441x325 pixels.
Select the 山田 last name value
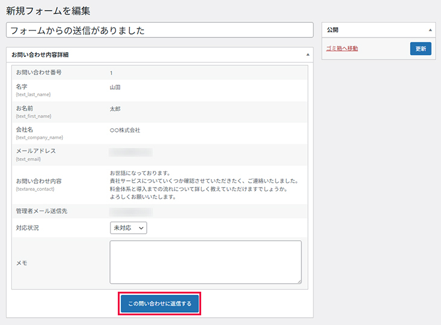[115, 87]
